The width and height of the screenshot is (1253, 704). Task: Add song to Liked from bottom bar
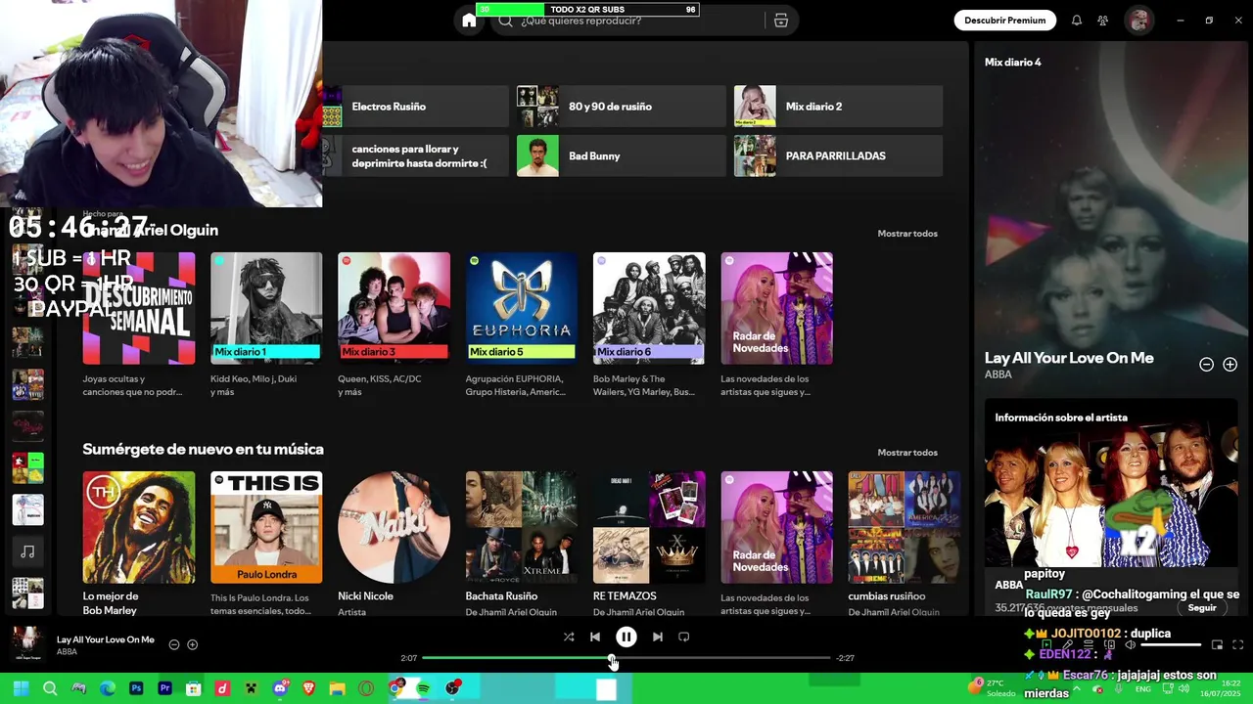point(192,644)
